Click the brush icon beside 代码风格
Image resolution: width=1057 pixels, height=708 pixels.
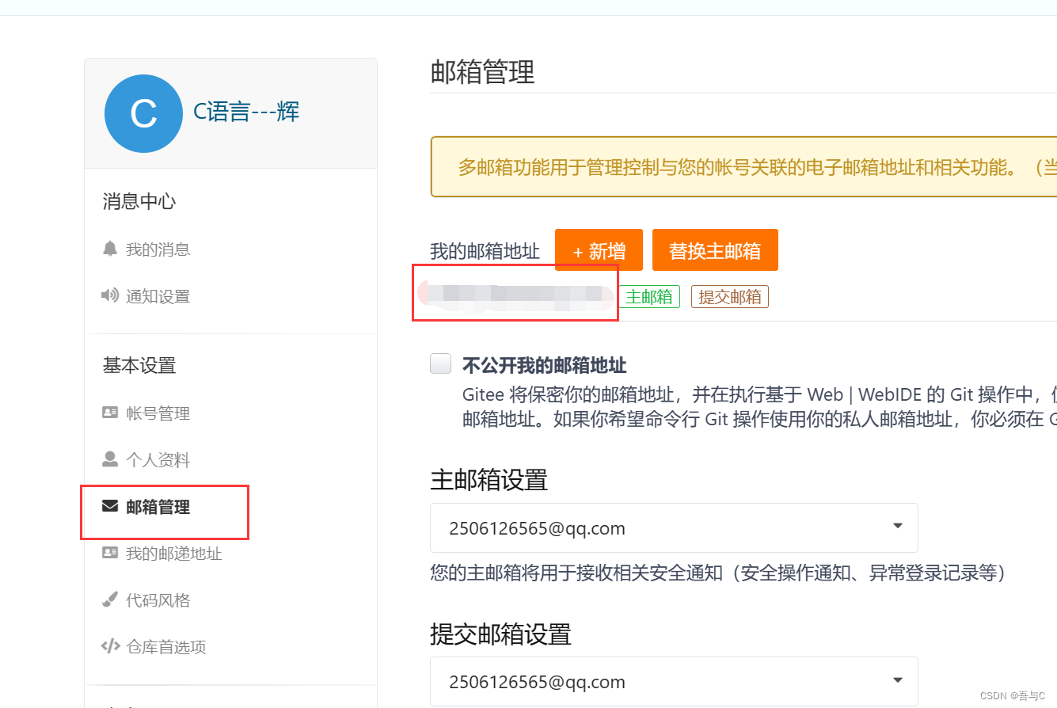pyautogui.click(x=110, y=600)
